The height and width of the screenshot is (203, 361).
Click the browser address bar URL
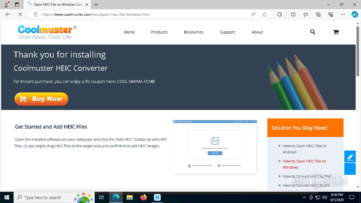(96, 14)
